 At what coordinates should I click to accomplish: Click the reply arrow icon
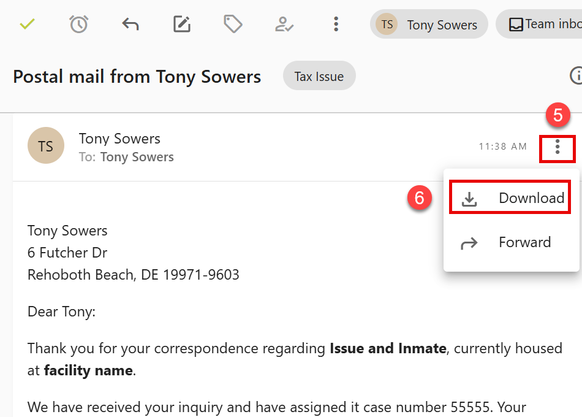pos(130,24)
